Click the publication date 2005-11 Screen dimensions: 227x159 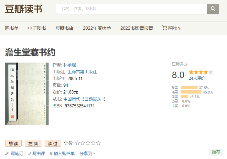[x=75, y=79]
